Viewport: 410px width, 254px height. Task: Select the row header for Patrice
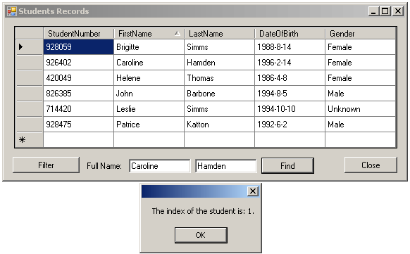[30, 125]
